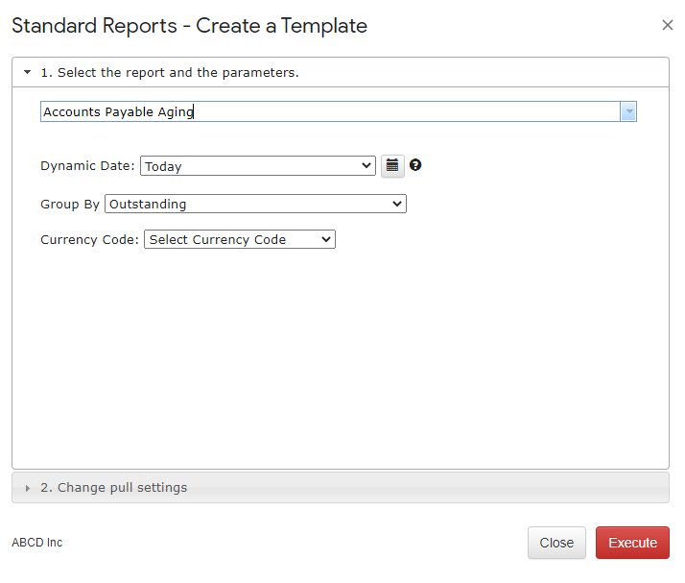Click the Execute button
Viewport: 685px width, 583px height.
click(x=632, y=543)
